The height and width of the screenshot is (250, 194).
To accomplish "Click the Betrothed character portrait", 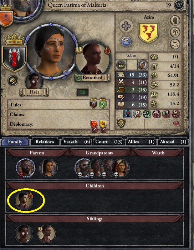I will point(92,60).
